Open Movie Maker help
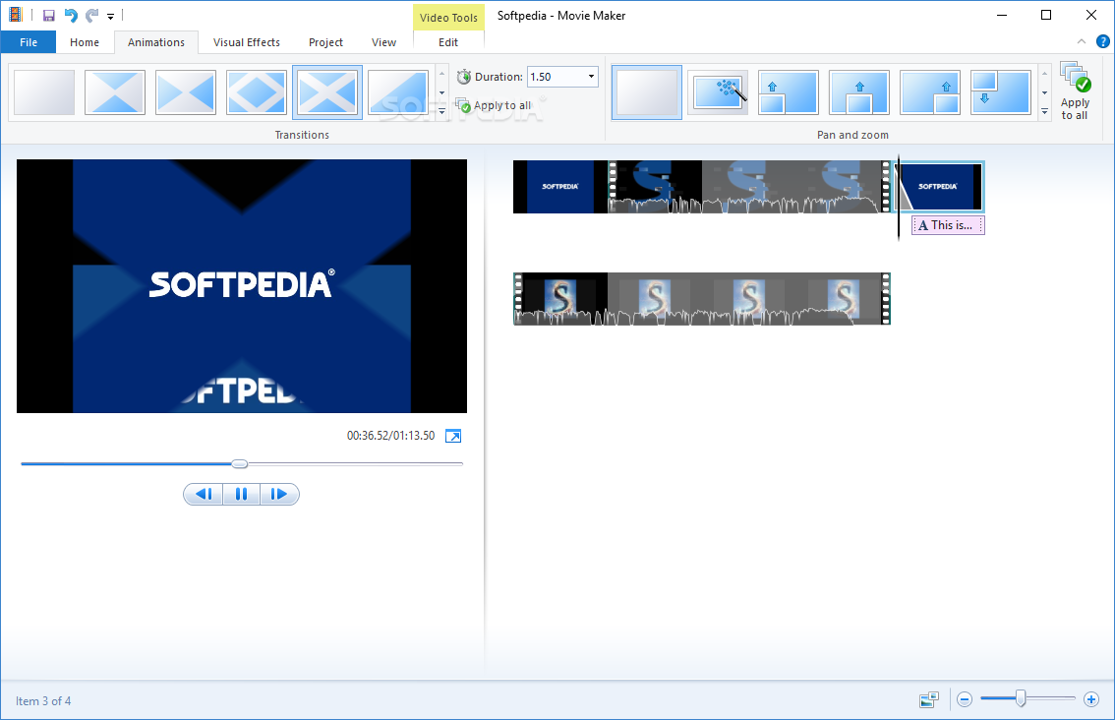 1103,42
